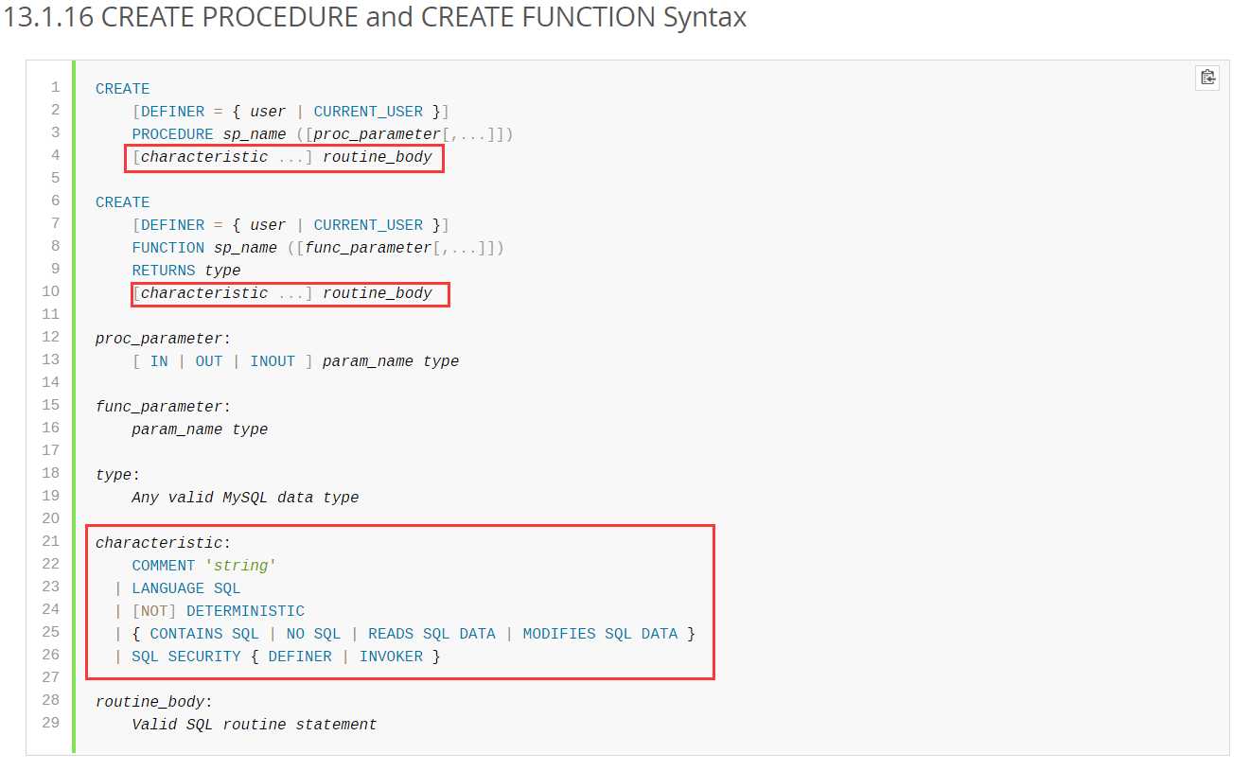Click "param_name type" on line 16
This screenshot has width=1250, height=771.
(x=201, y=429)
